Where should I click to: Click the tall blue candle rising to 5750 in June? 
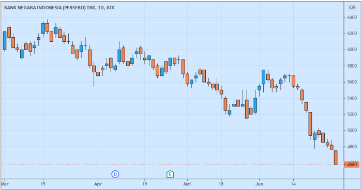pos(263,77)
